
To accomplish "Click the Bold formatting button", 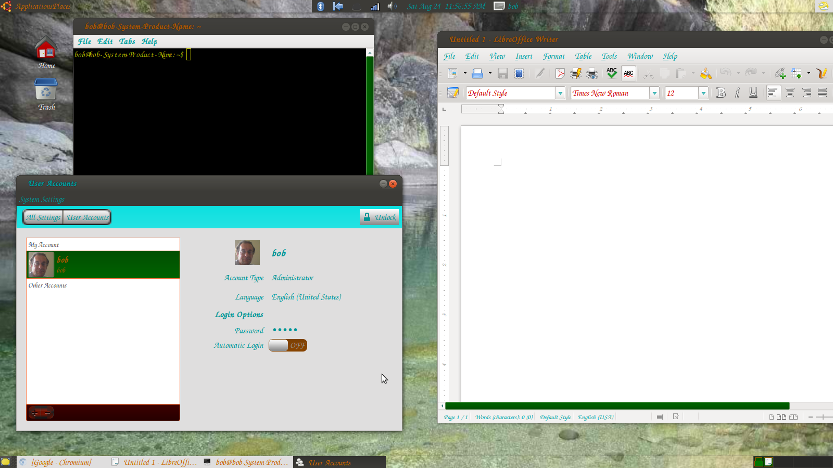I will [x=721, y=93].
